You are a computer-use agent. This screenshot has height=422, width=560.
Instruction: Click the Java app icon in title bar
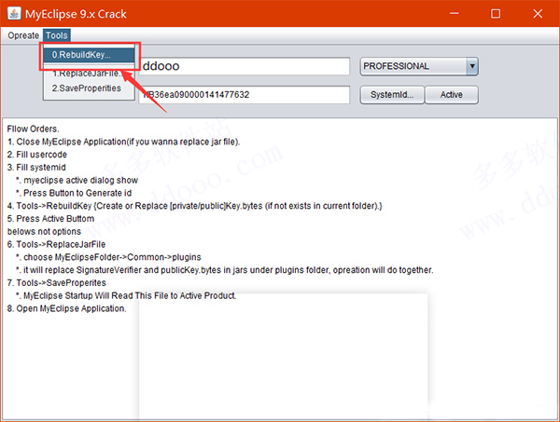tap(14, 14)
